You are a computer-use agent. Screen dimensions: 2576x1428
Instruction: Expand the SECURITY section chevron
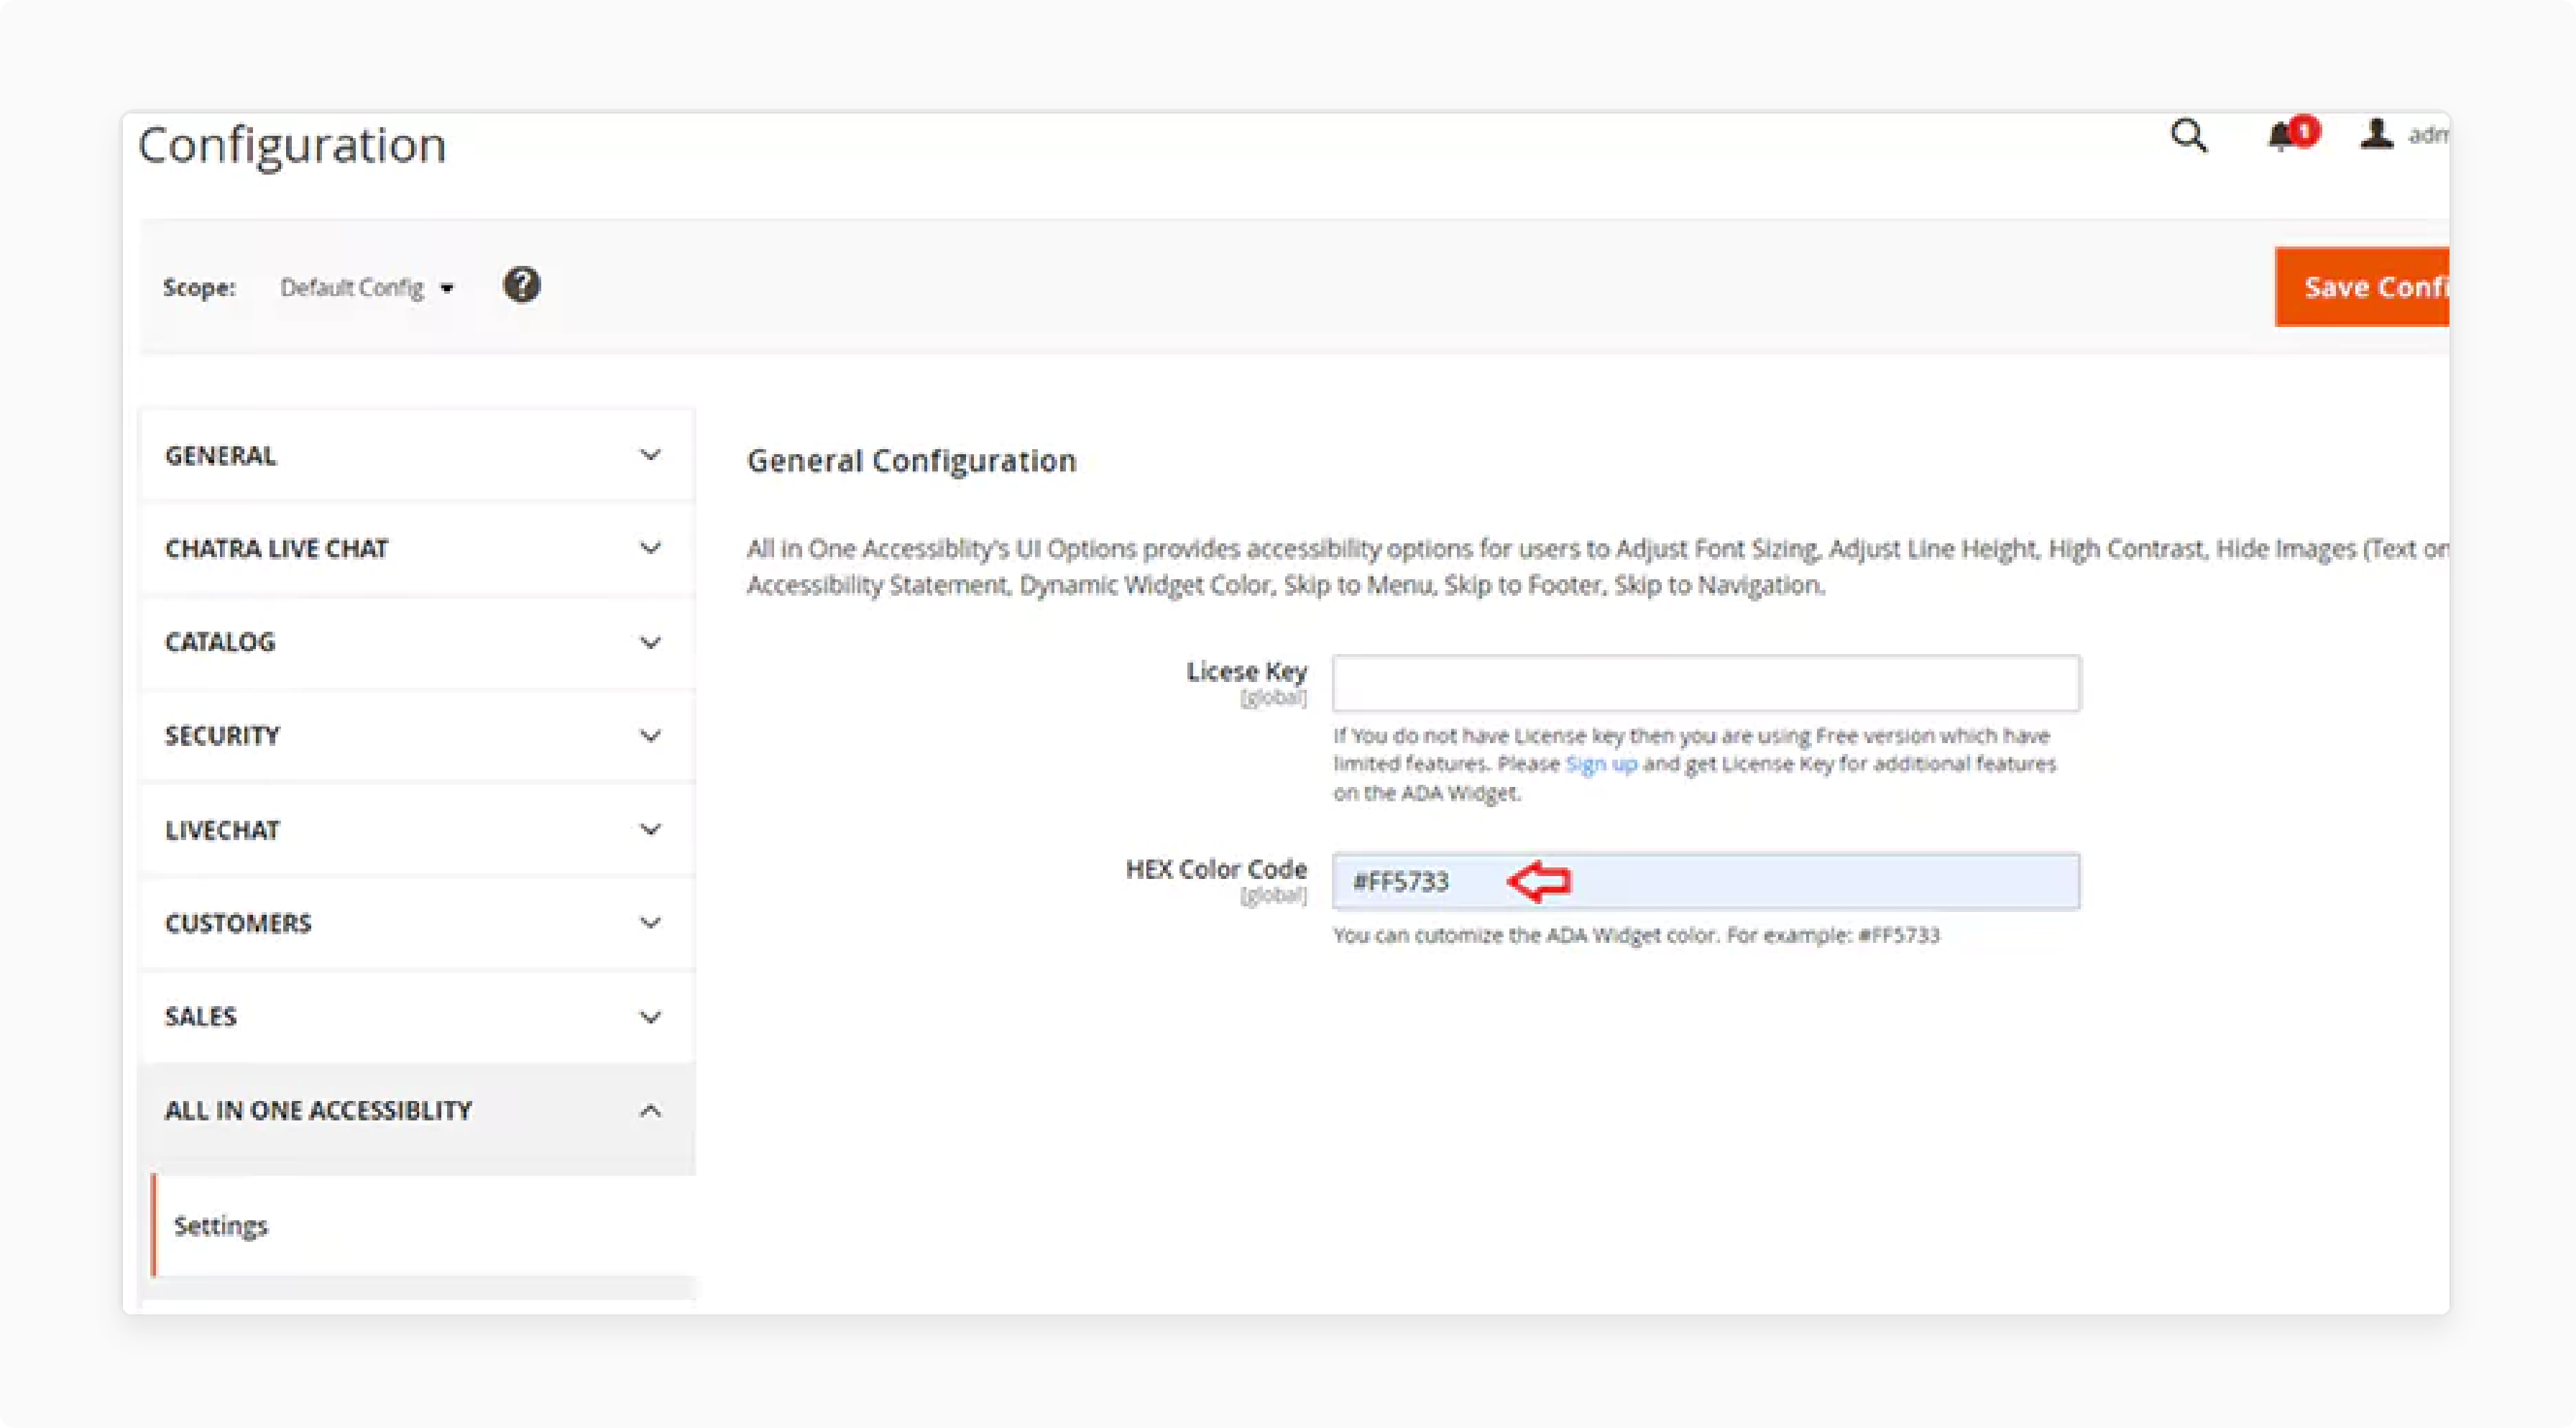[x=650, y=736]
